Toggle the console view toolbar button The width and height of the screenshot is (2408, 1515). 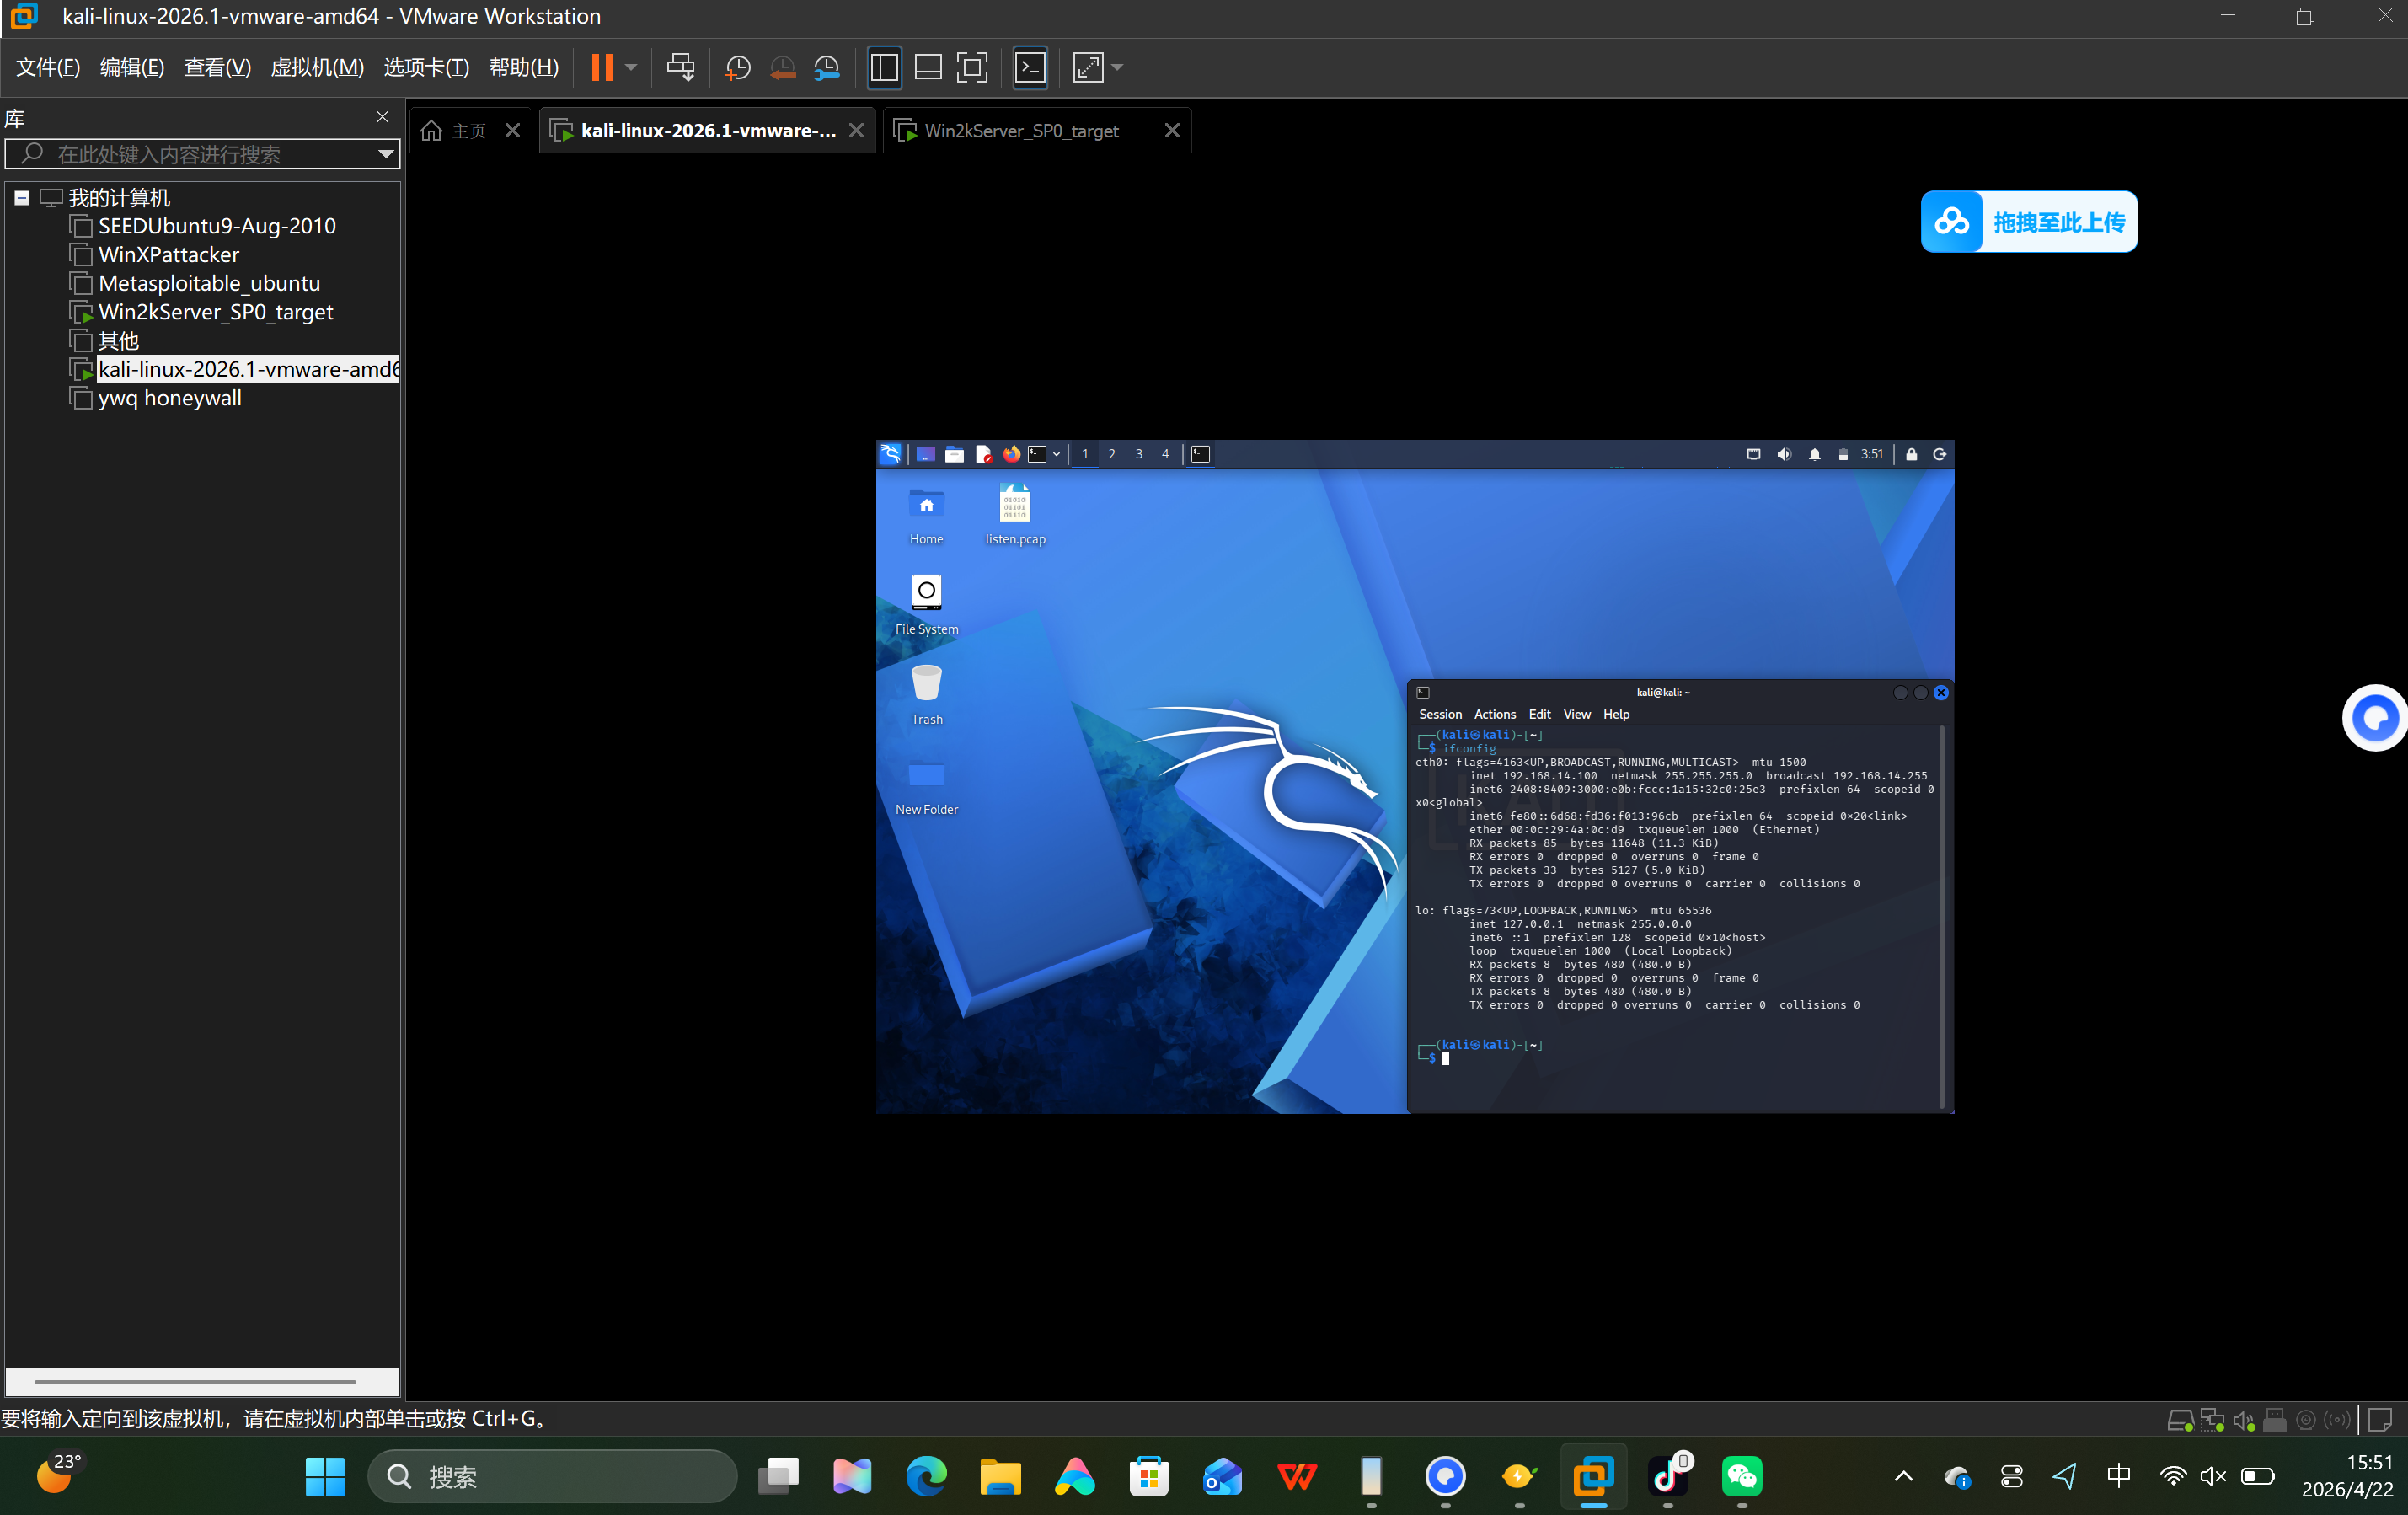pos(1030,67)
